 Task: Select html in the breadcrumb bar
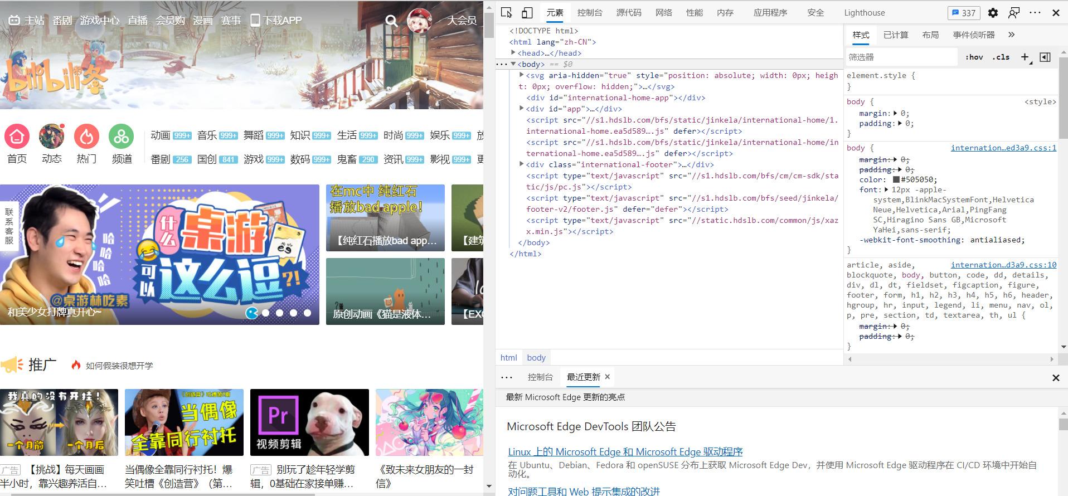[x=508, y=358]
